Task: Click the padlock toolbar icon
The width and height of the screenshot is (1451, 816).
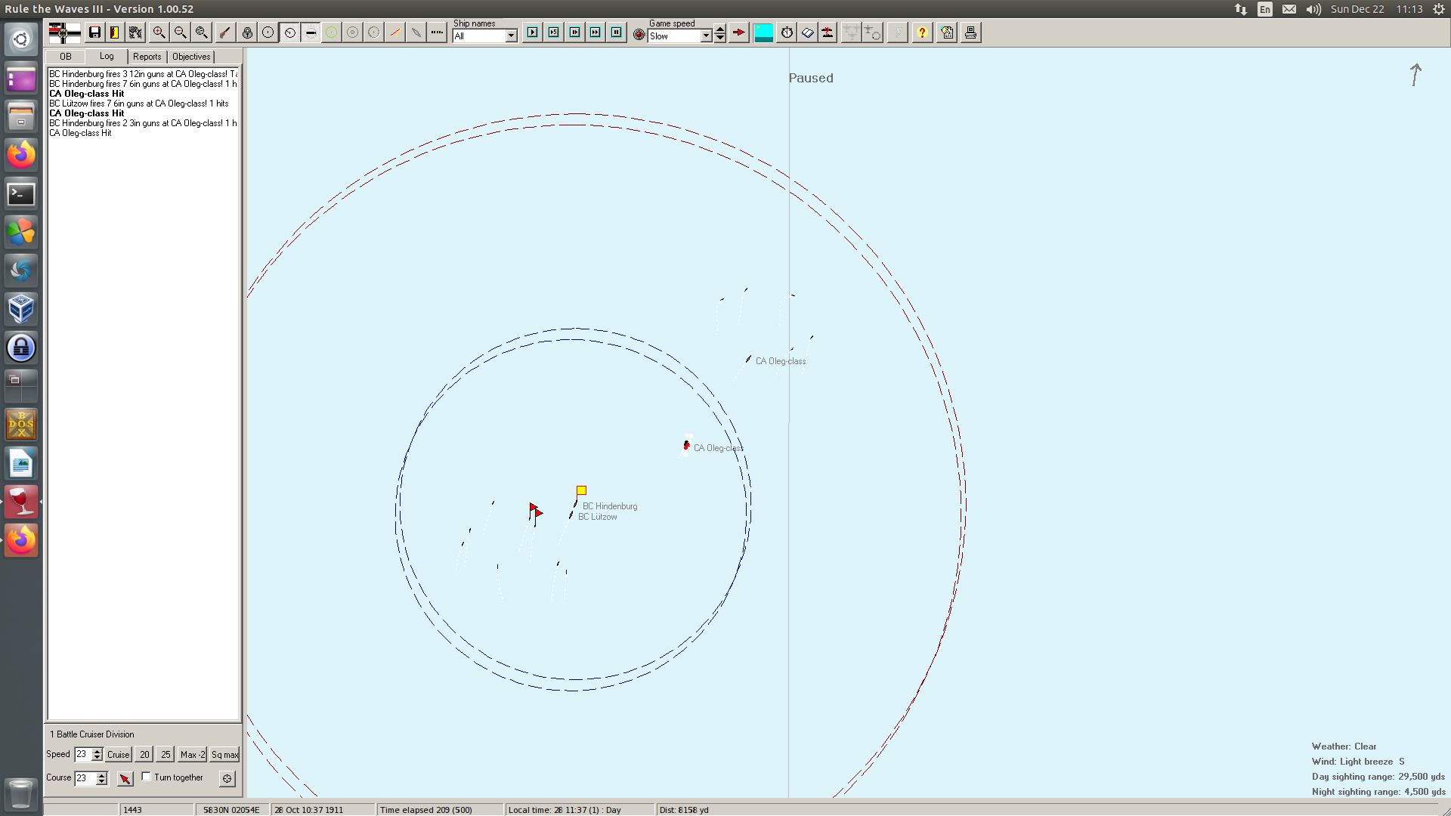Action: point(247,32)
